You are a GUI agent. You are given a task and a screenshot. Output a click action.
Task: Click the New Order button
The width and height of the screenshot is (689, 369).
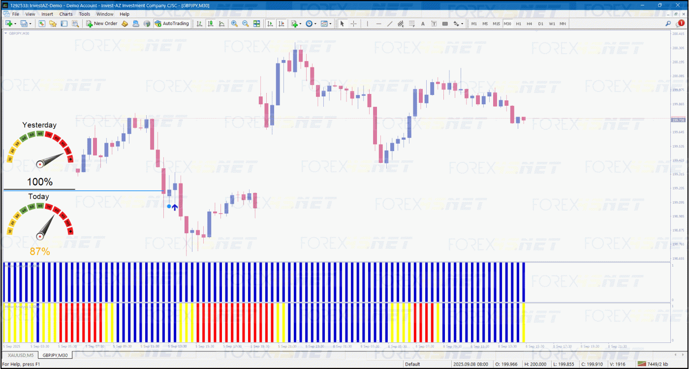102,24
